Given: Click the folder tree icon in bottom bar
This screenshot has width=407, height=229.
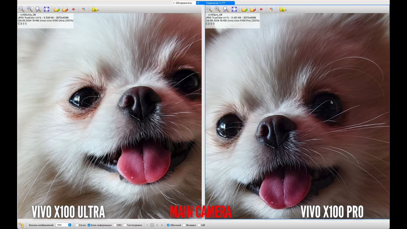Looking at the screenshot, I should (x=21, y=225).
